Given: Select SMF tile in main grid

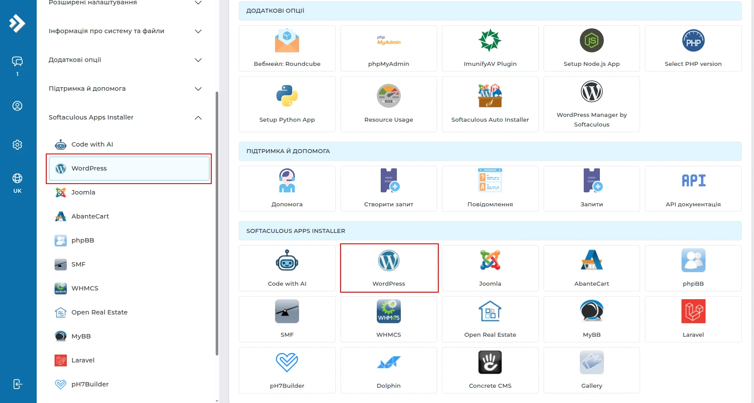Looking at the screenshot, I should point(287,319).
